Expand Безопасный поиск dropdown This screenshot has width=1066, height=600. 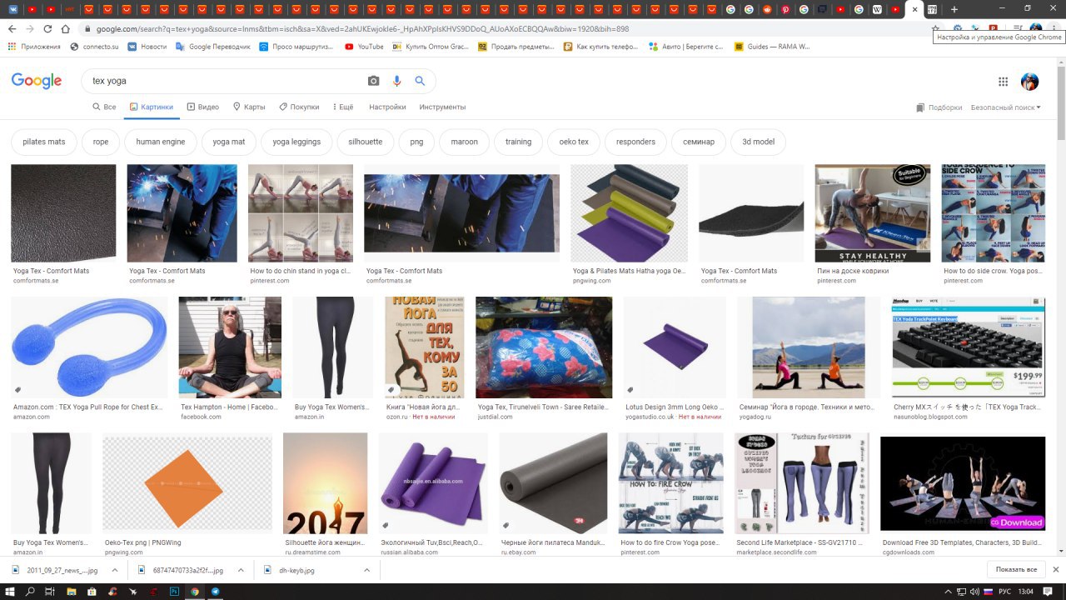point(1005,107)
